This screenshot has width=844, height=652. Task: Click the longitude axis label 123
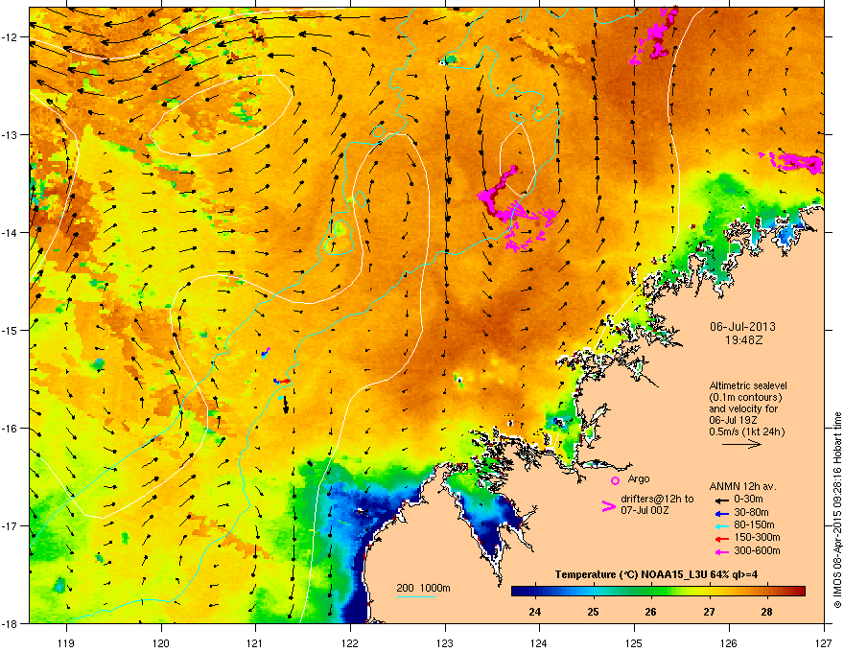click(445, 642)
